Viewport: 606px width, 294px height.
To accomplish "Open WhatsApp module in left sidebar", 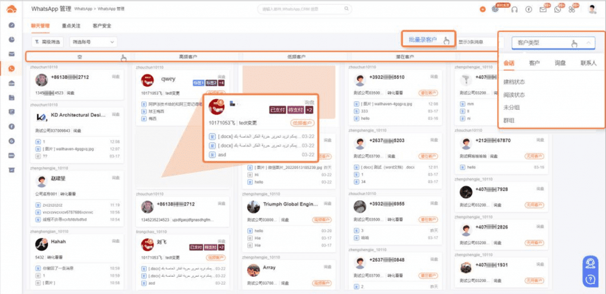I will [12, 68].
